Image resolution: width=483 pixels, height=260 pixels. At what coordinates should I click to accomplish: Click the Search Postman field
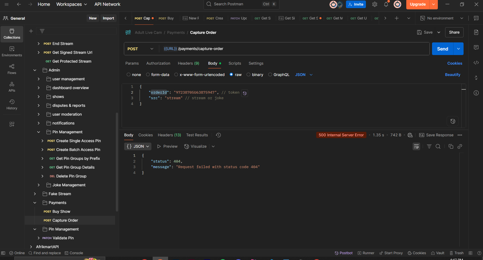coord(241,4)
